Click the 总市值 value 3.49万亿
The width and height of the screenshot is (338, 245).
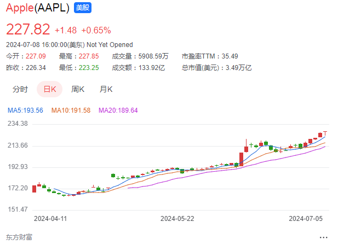238,68
